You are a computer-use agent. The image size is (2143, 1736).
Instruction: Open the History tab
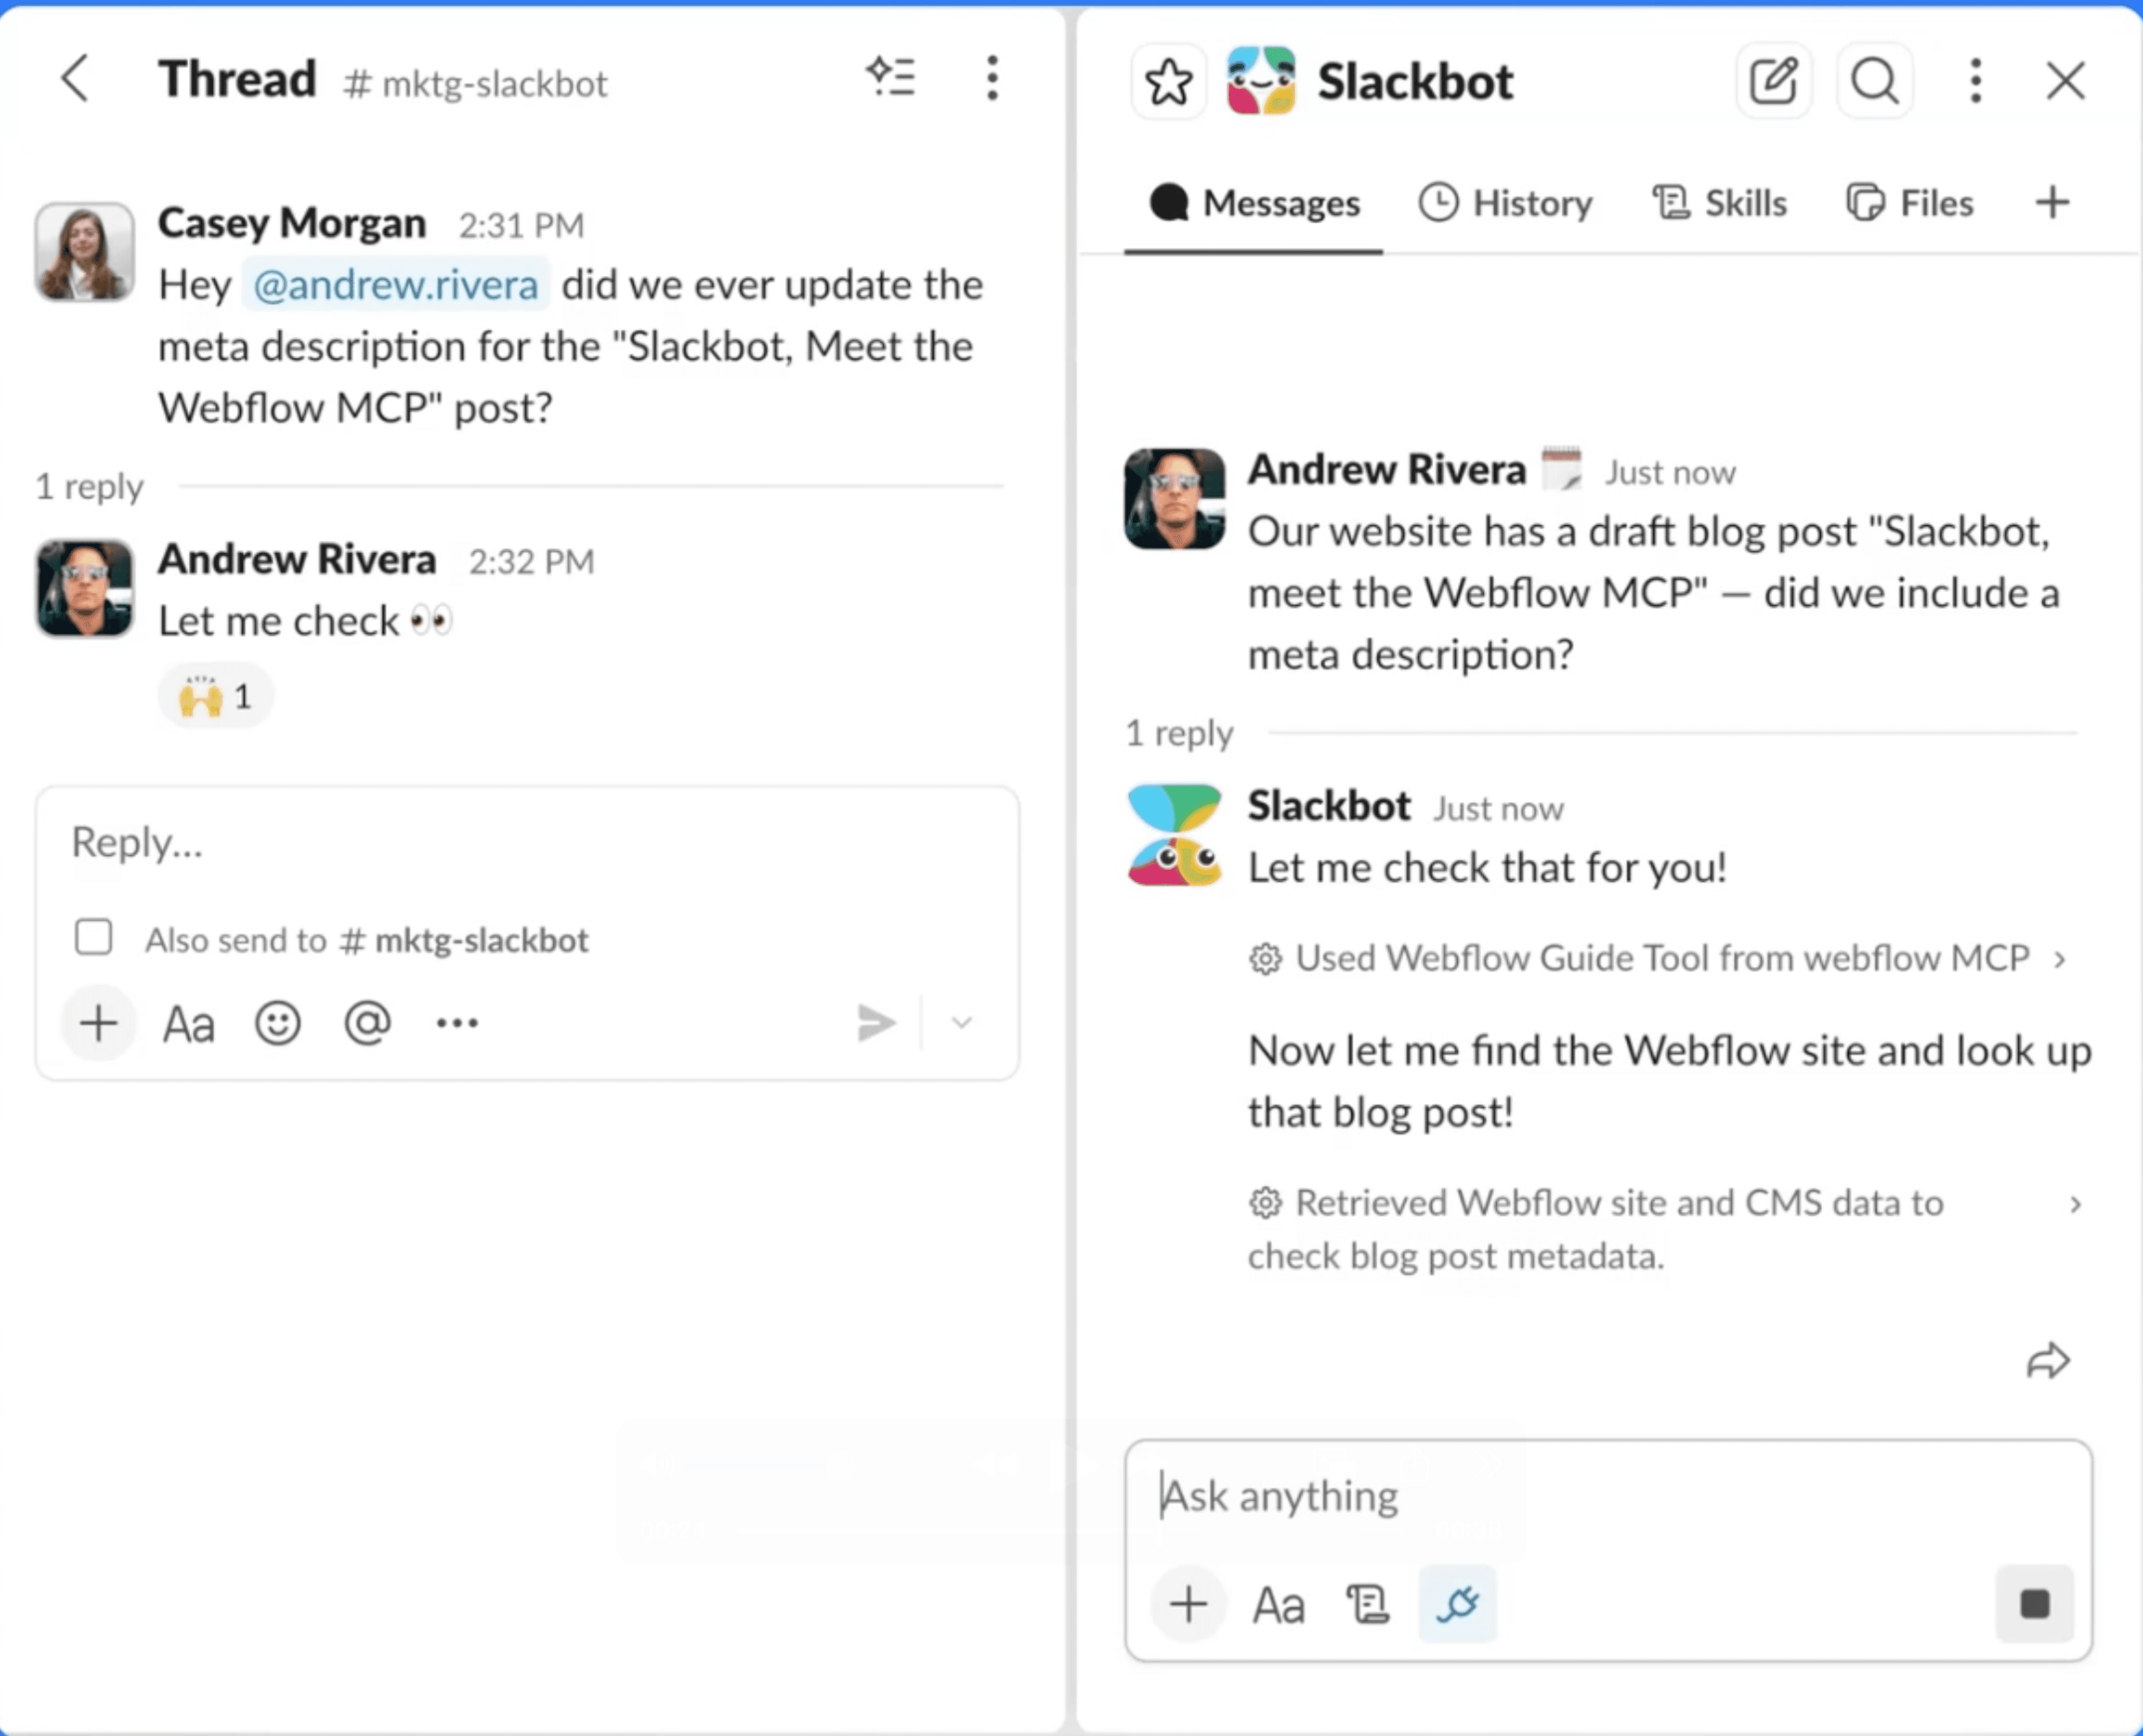[x=1505, y=203]
